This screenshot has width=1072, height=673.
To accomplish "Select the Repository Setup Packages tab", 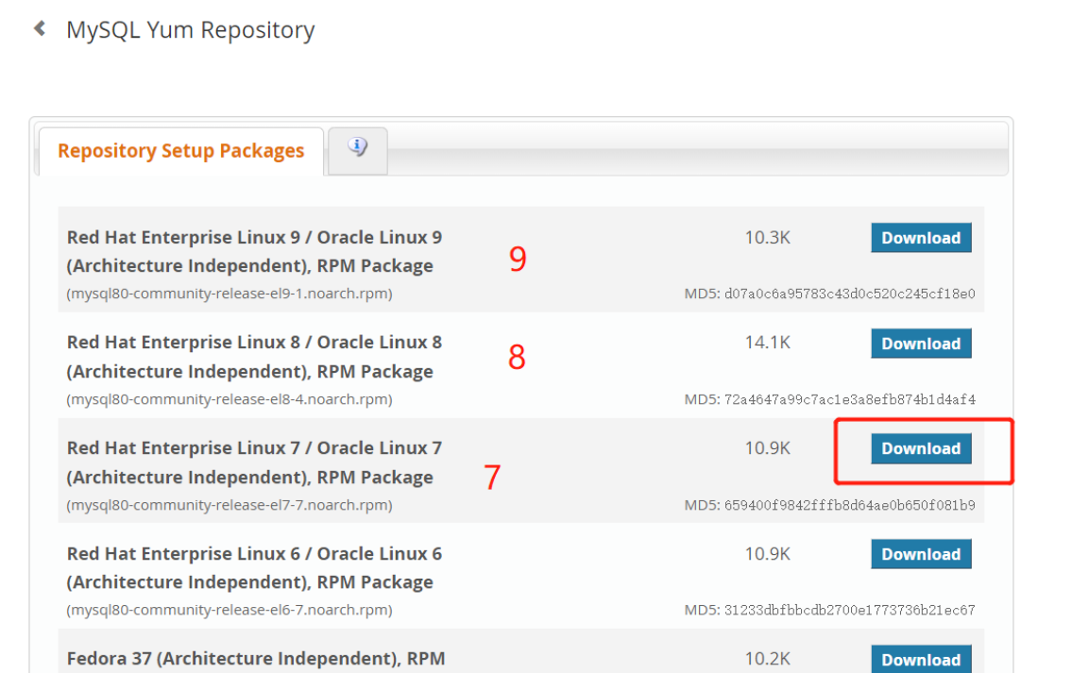I will (181, 151).
